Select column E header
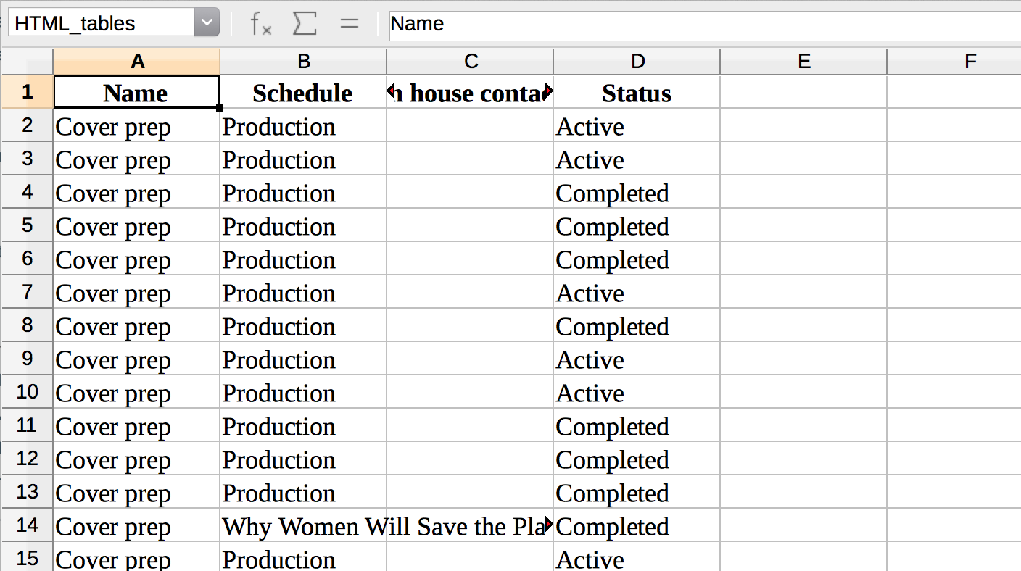Image resolution: width=1021 pixels, height=571 pixels. [x=803, y=62]
